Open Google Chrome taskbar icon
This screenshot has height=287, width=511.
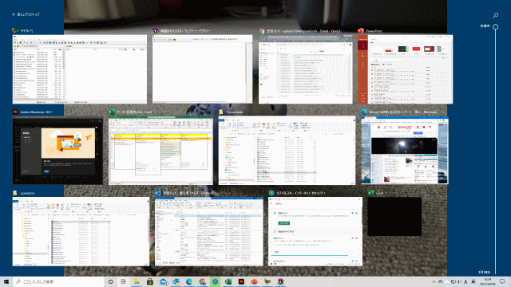(x=202, y=281)
